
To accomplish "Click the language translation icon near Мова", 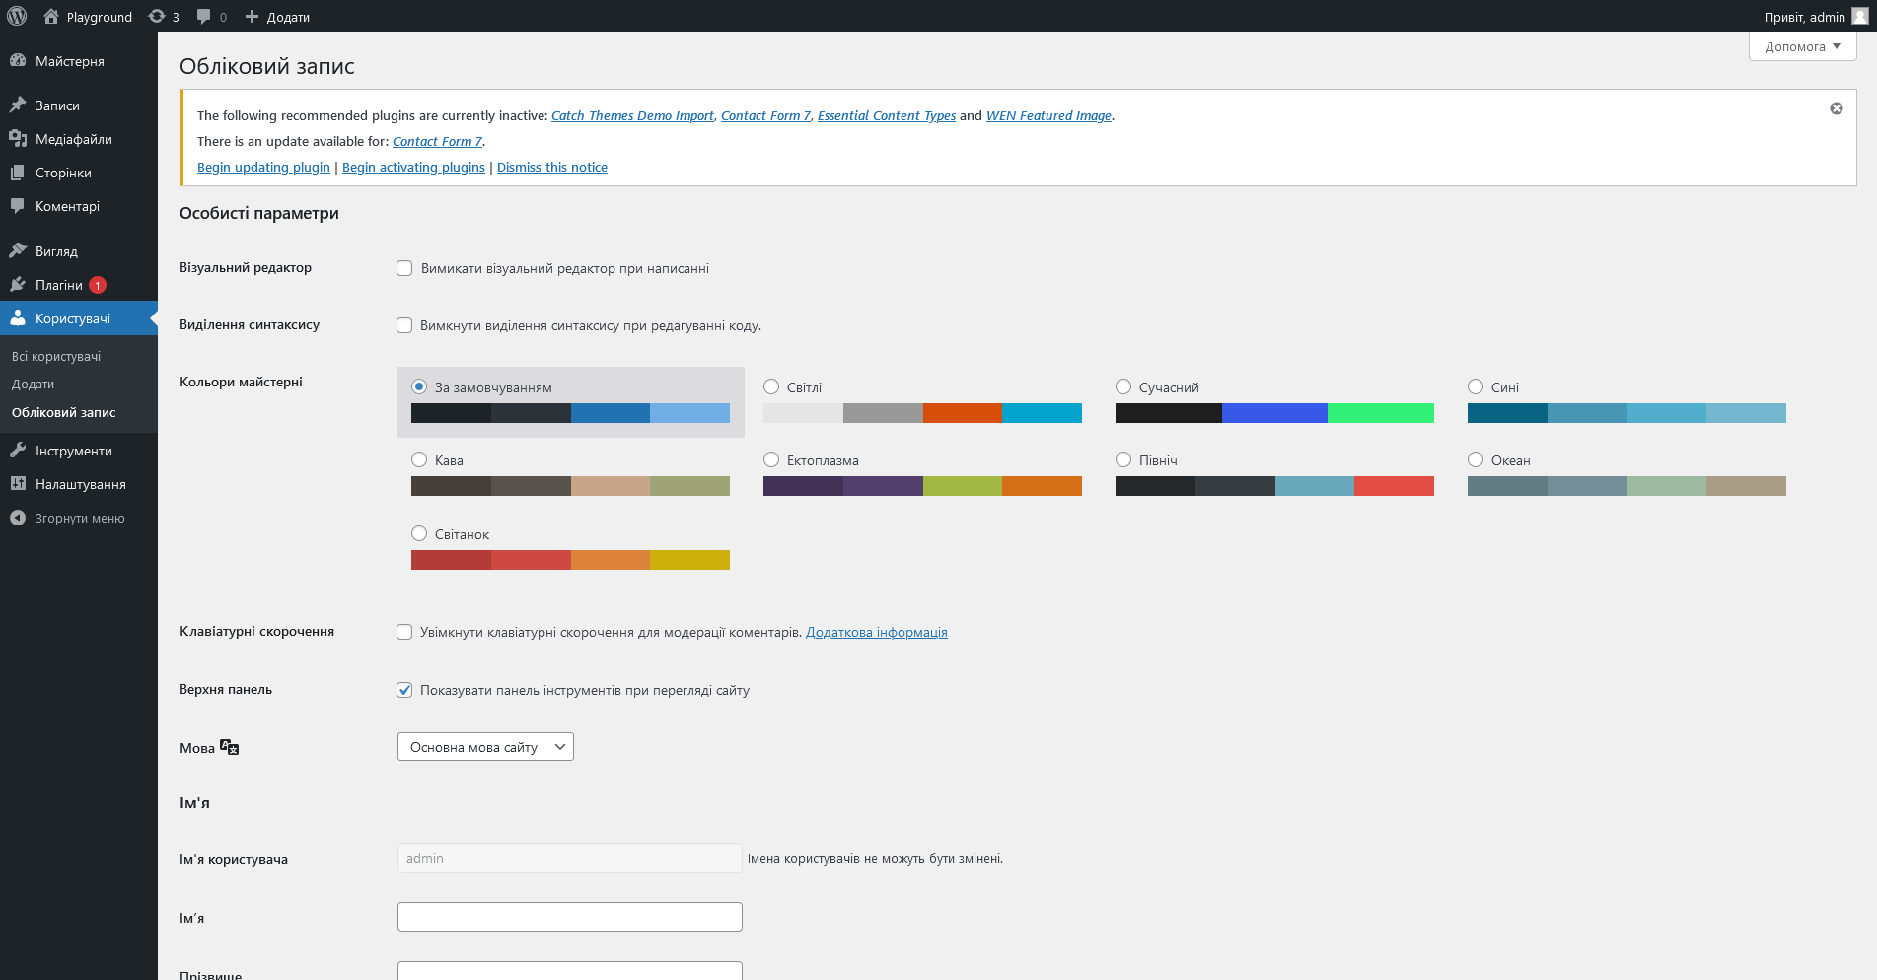I will pos(230,747).
